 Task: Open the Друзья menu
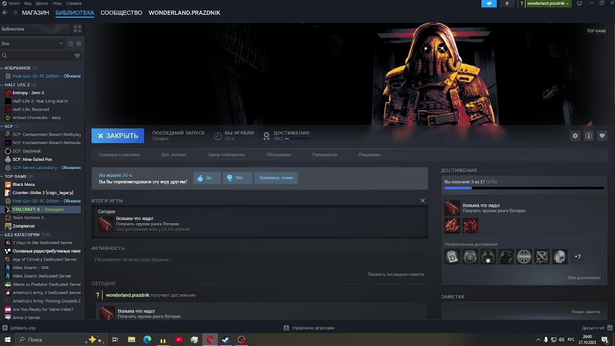(42, 3)
